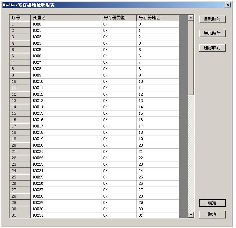Screen dimensions: 236x228
Task: Click the scrollbar up arrow
Action: point(191,18)
